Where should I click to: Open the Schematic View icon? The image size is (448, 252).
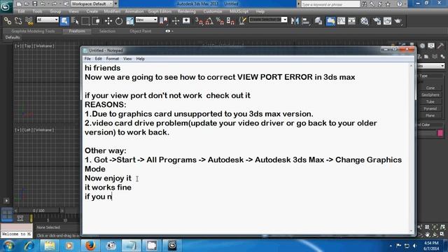tap(351, 21)
